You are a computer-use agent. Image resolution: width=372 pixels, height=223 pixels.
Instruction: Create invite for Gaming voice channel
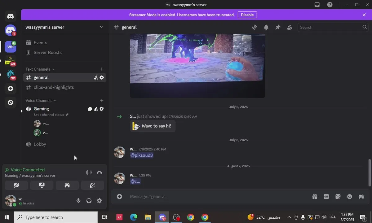tap(96, 109)
